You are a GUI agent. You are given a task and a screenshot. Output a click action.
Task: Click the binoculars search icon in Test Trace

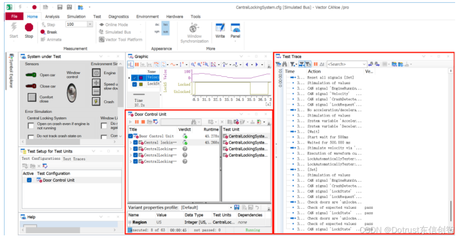click(284, 64)
